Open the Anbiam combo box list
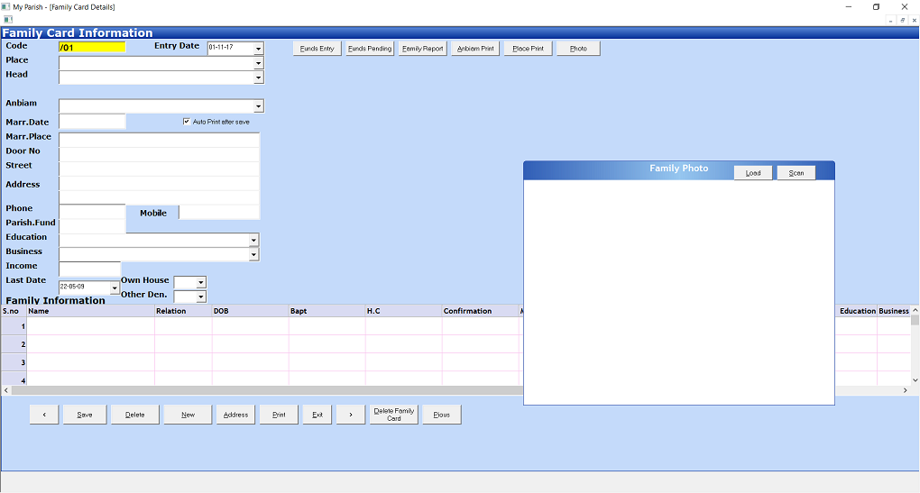The width and height of the screenshot is (920, 493). point(258,106)
